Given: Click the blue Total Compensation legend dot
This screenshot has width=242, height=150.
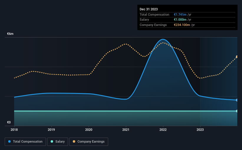Looking at the screenshot, I should (9, 141).
